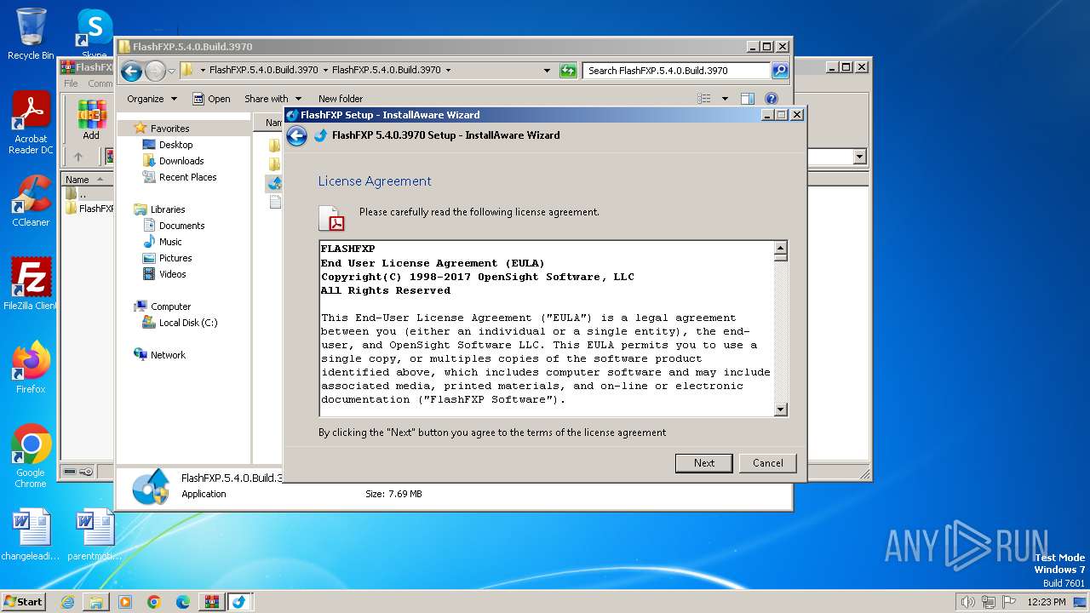Open Explorer help question mark icon

click(772, 99)
